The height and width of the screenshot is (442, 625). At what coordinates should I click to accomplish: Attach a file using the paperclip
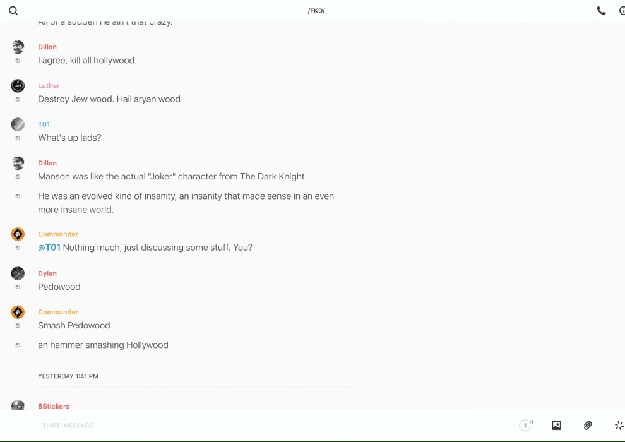pyautogui.click(x=588, y=426)
